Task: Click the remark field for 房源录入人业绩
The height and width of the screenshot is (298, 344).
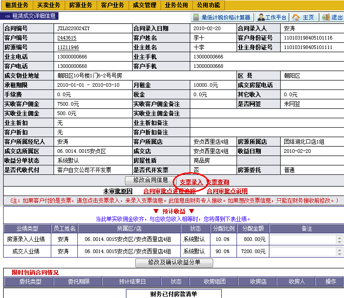Action: click(306, 239)
